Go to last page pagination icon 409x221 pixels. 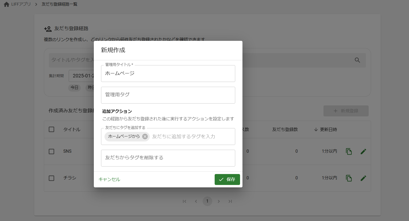pyautogui.click(x=230, y=201)
